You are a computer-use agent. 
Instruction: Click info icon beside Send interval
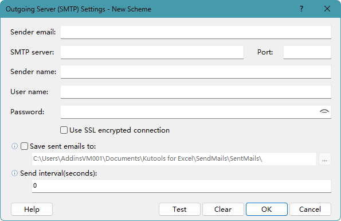[14, 173]
